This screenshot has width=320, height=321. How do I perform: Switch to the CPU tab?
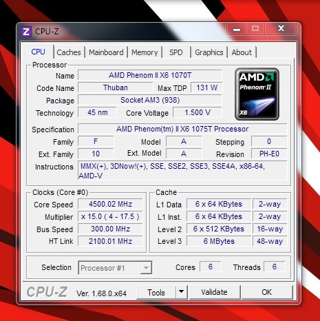click(x=38, y=52)
